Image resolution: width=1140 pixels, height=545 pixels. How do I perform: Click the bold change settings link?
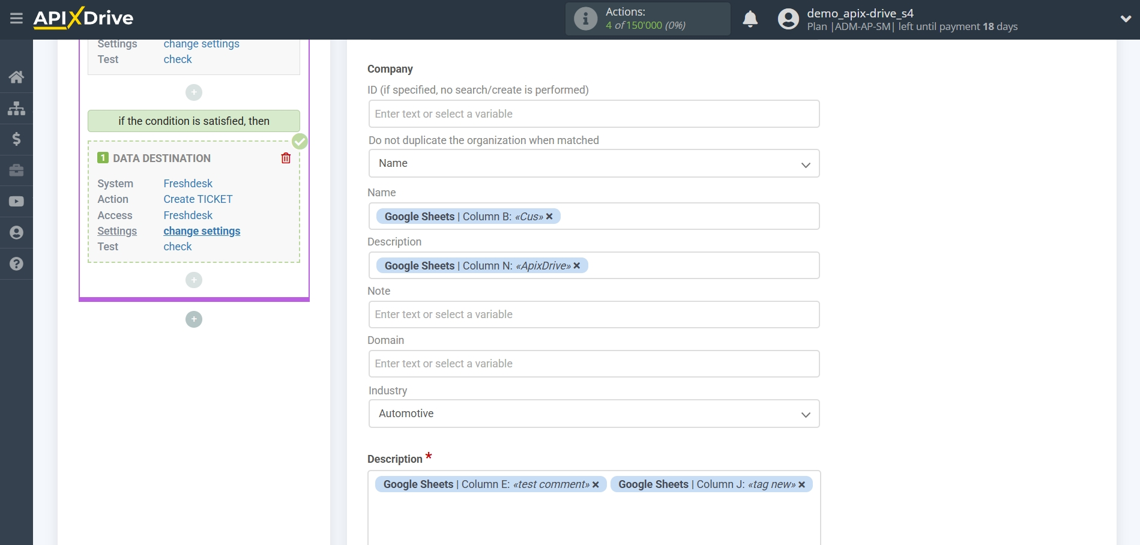coord(202,231)
